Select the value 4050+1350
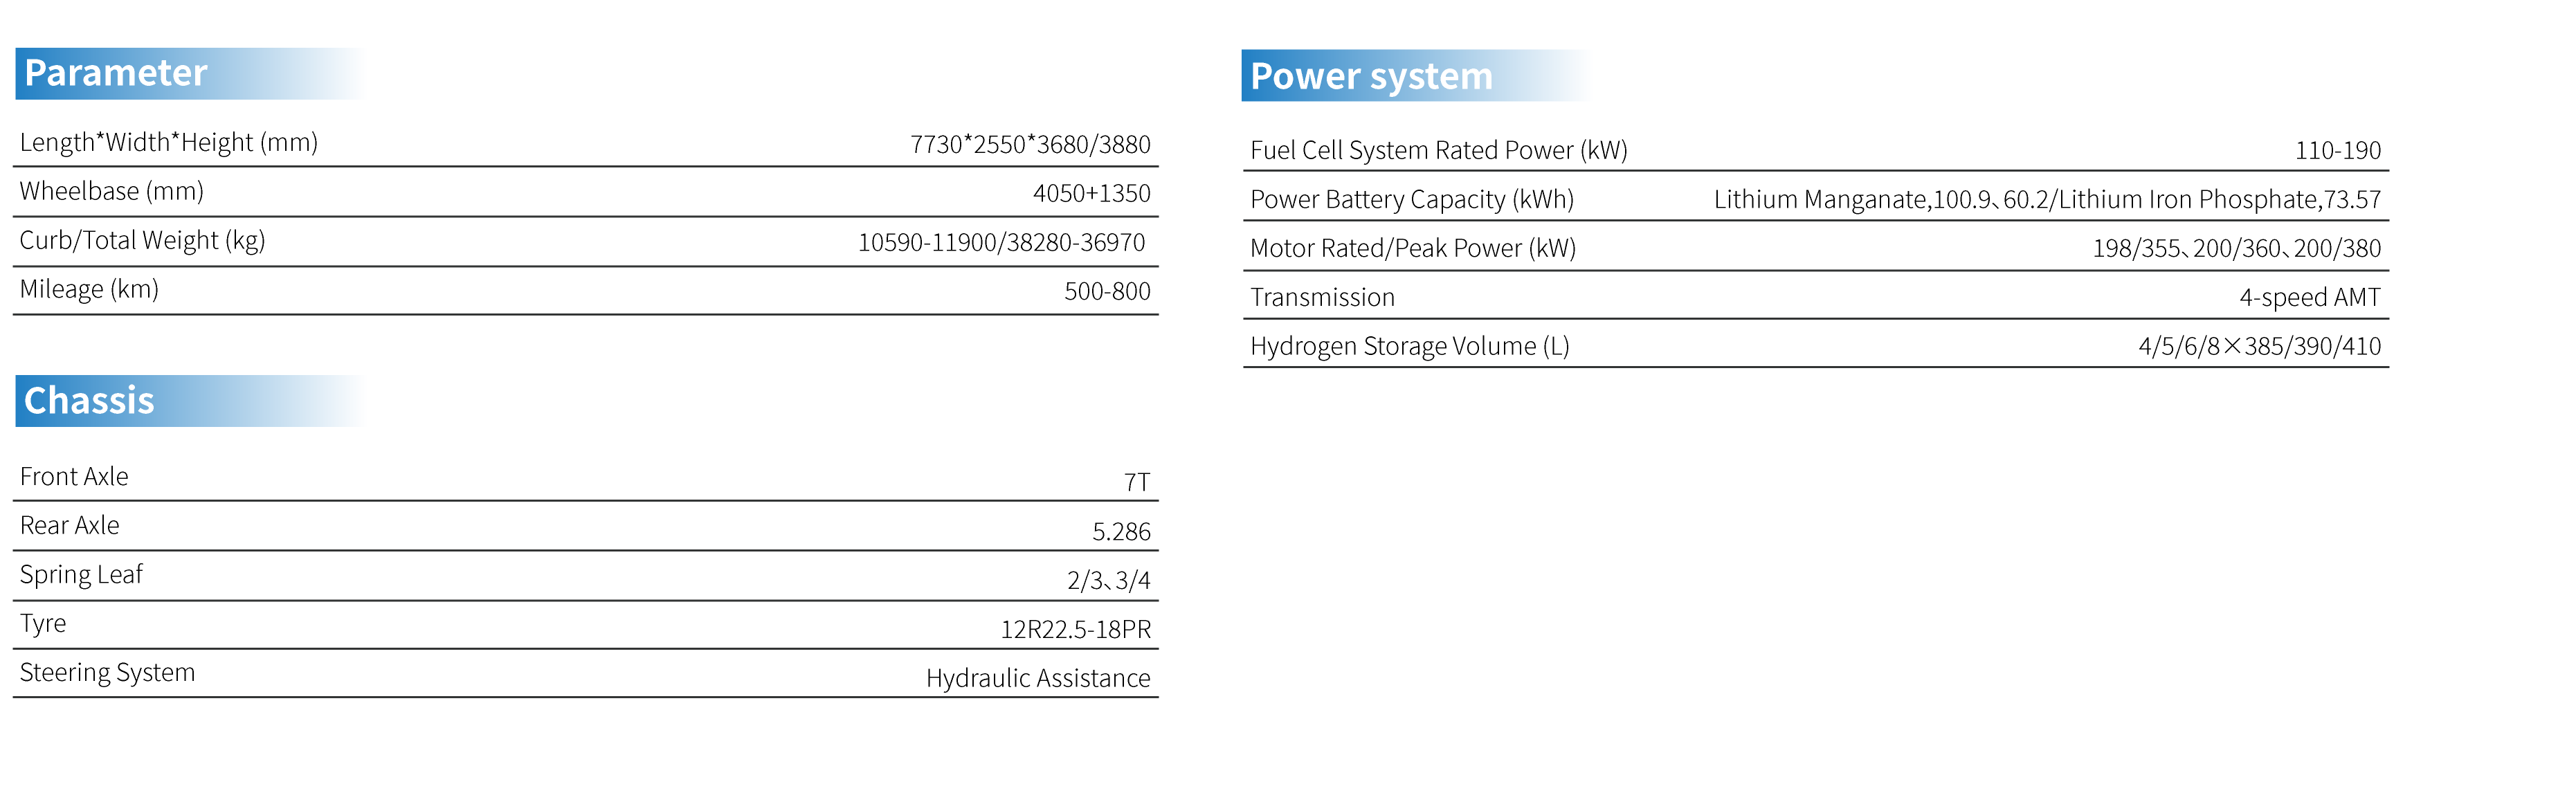2576x793 pixels. tap(1091, 194)
